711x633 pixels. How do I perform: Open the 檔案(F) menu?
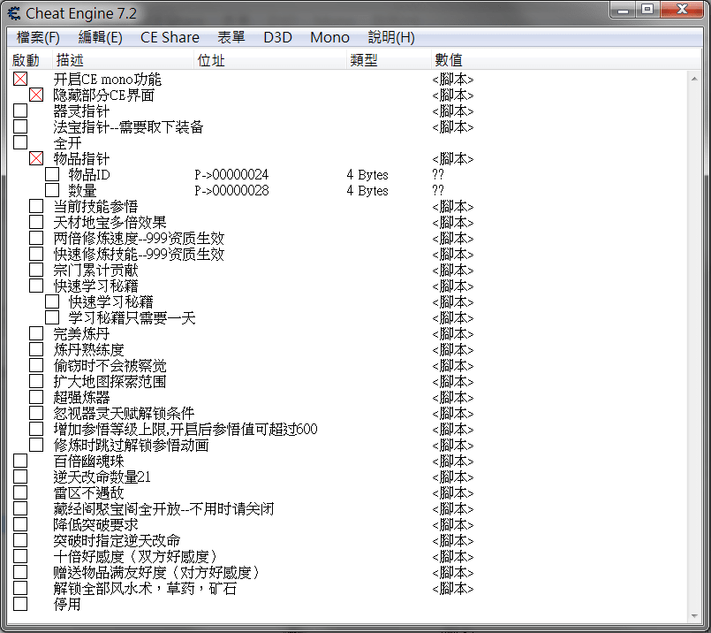[x=38, y=37]
